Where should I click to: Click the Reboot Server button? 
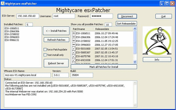pos(56,63)
